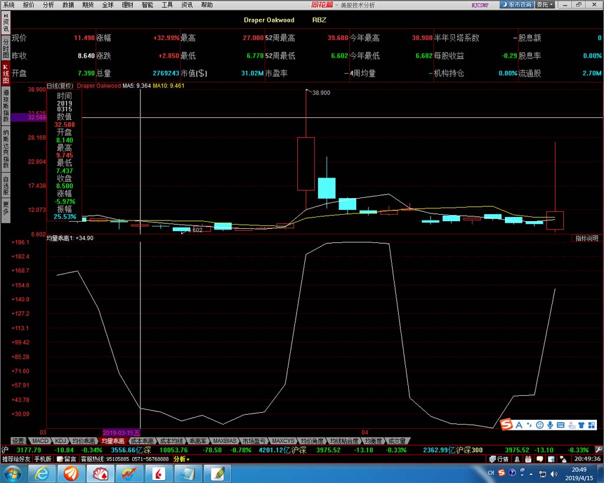Open the 分析 menu
The height and width of the screenshot is (483, 604).
[x=48, y=5]
